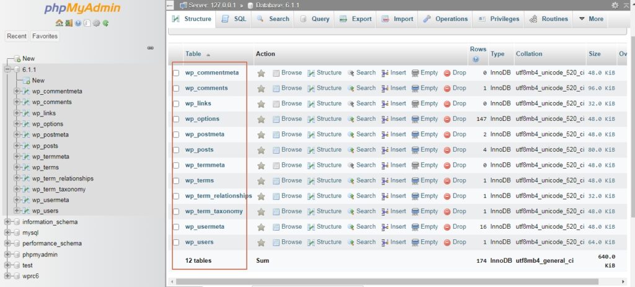Switch to the SQL tab

[234, 19]
